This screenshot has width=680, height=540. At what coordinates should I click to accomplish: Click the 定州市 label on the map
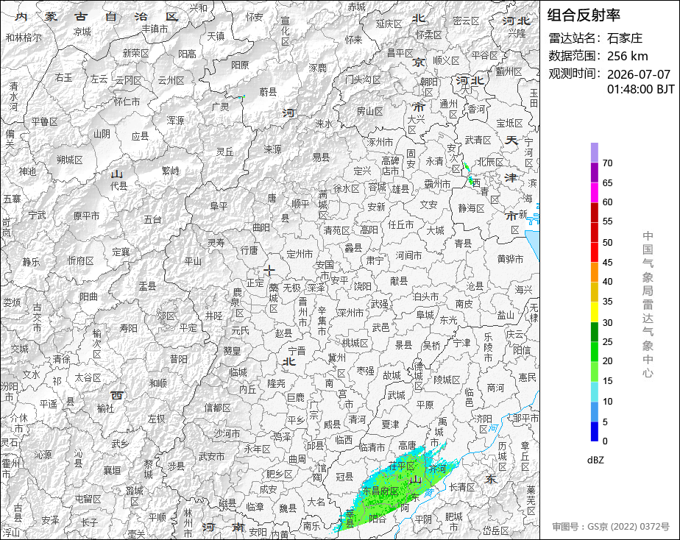tap(300, 255)
